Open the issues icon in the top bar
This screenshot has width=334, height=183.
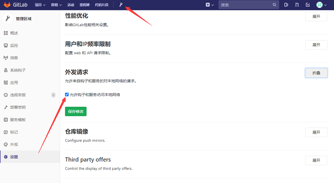click(x=286, y=5)
